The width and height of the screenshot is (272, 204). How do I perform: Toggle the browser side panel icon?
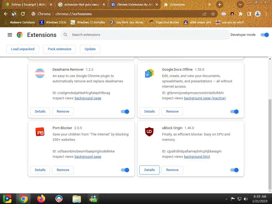(249, 14)
